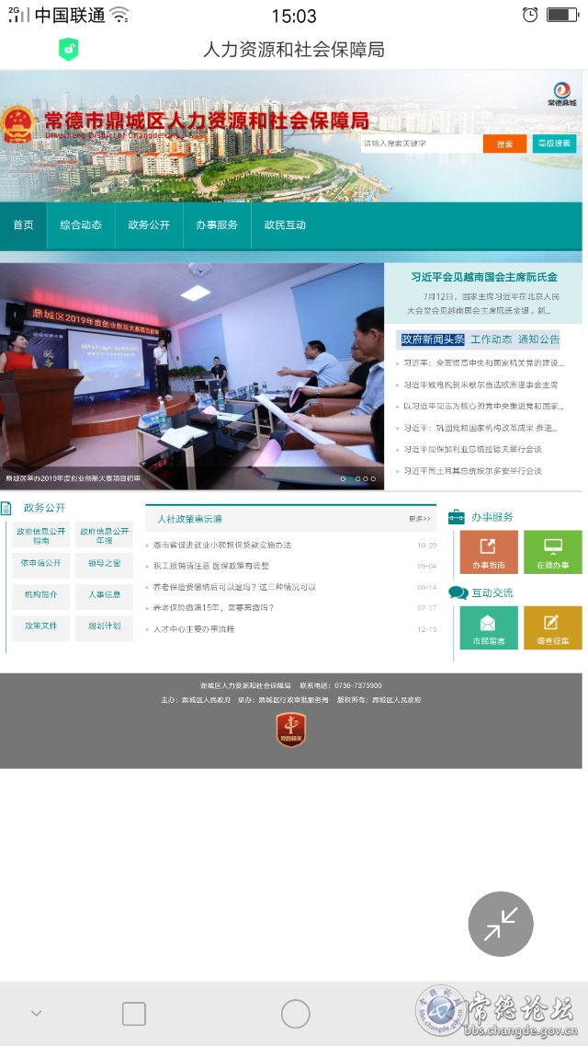Open news 习近平致电祝贺米歇尔当选欧洲理事会主席

click(x=481, y=385)
